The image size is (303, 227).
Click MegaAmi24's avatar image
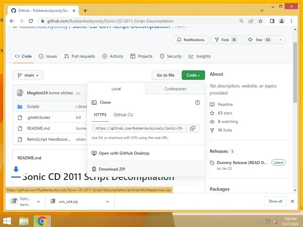20,93
